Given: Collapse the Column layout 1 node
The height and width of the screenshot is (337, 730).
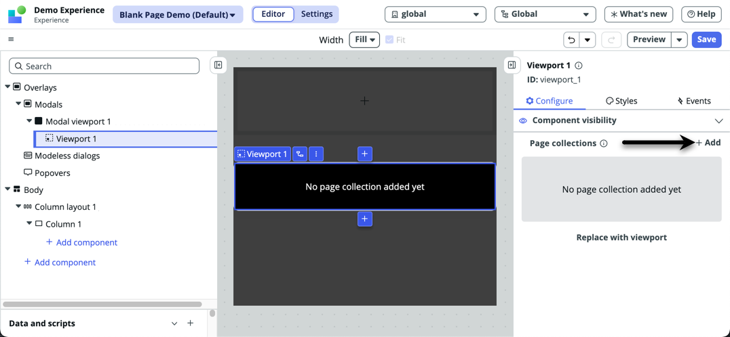Looking at the screenshot, I should 18,206.
